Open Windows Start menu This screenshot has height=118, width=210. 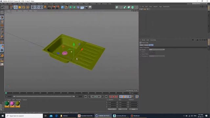pyautogui.click(x=3, y=116)
